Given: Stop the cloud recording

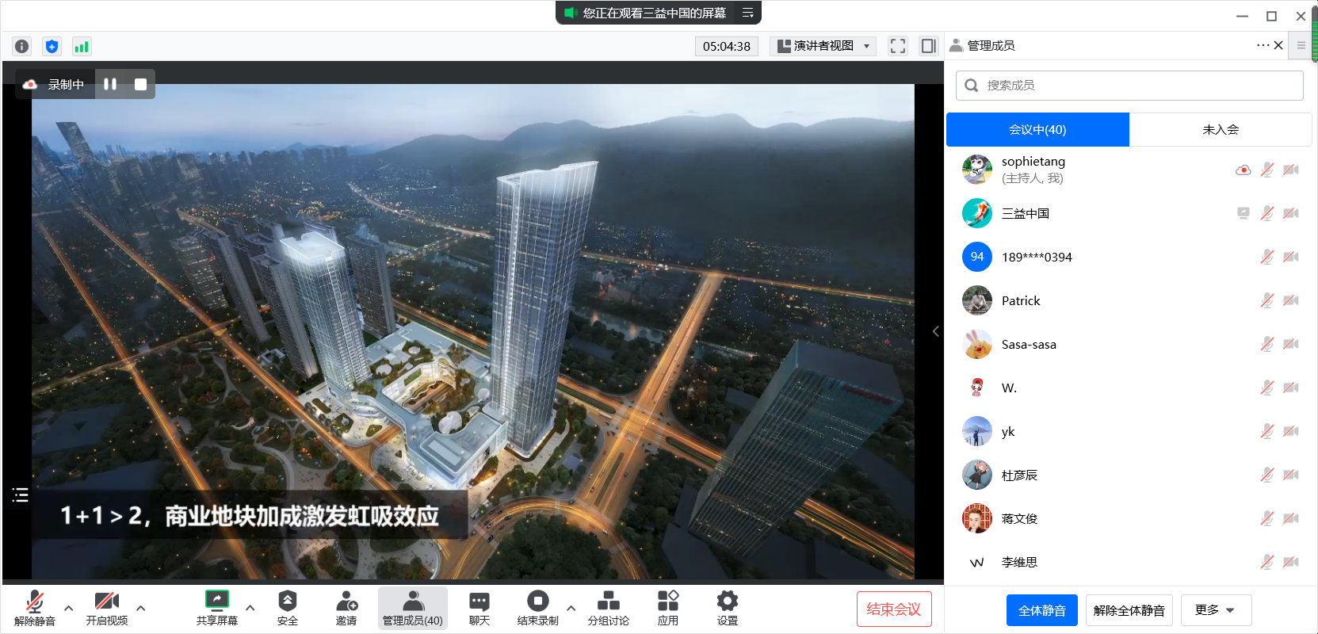Looking at the screenshot, I should point(140,84).
